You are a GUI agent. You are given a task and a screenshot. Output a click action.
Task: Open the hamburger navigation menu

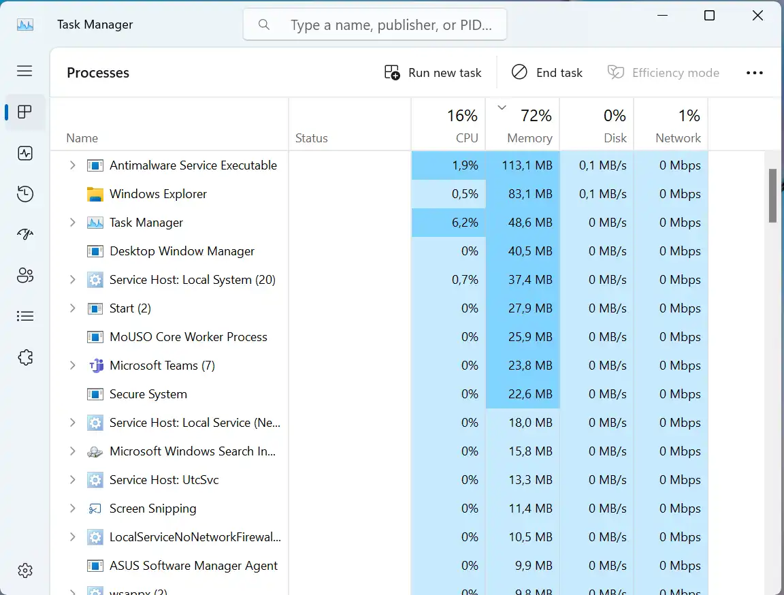tap(24, 71)
